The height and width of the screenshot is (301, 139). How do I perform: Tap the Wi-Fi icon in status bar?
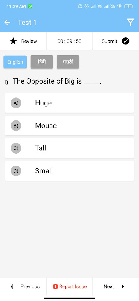[x=120, y=6]
